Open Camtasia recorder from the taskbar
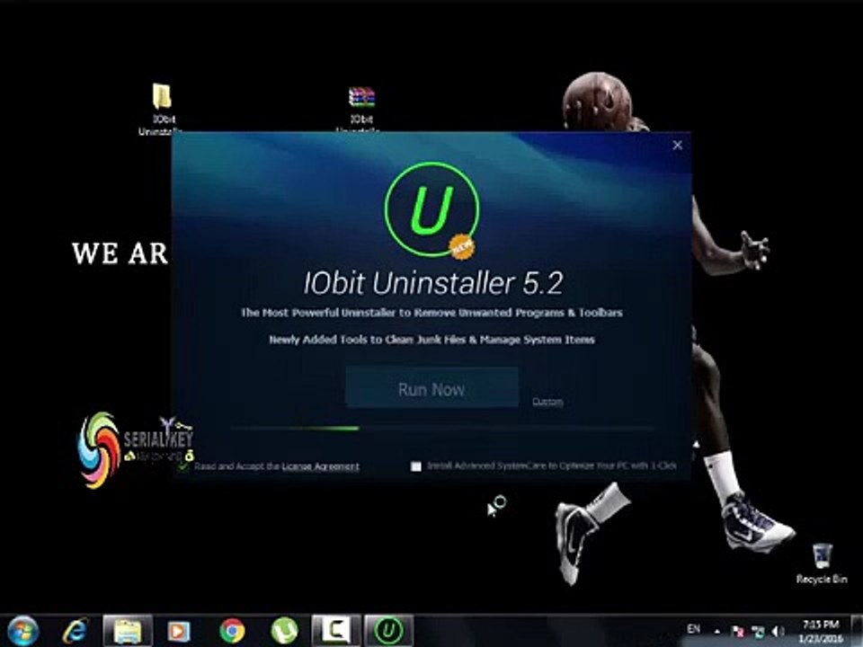This screenshot has height=647, width=863. click(x=336, y=631)
